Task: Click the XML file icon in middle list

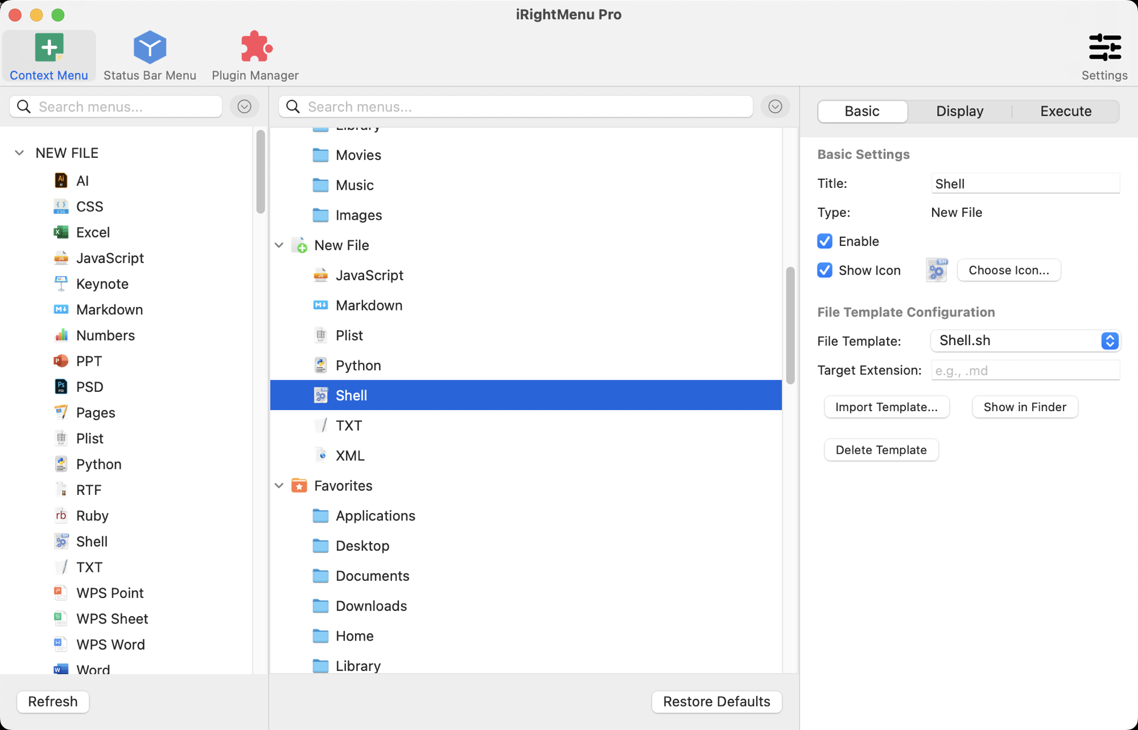Action: pyautogui.click(x=321, y=456)
